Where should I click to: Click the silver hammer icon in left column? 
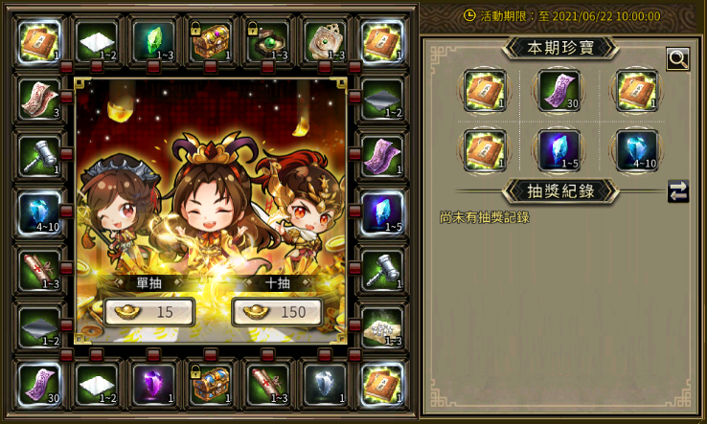[x=39, y=156]
